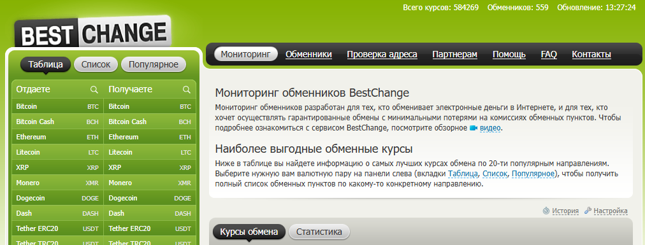This screenshot has height=245, width=645.
Task: Select Ethereum in the Отдаете column
Action: pos(57,137)
